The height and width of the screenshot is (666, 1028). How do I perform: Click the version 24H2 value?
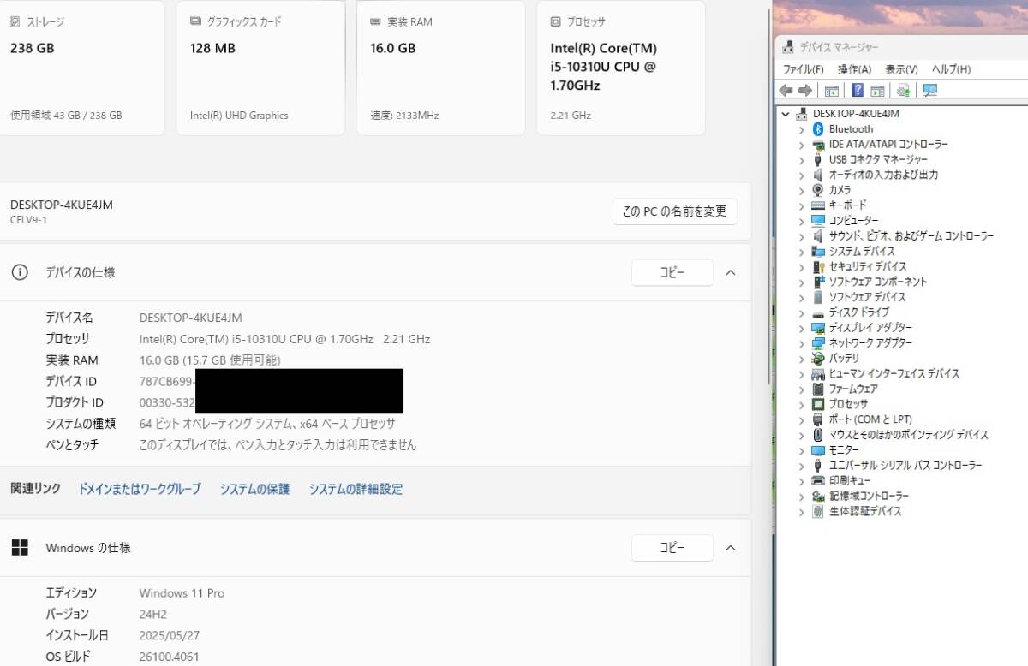[x=153, y=615]
